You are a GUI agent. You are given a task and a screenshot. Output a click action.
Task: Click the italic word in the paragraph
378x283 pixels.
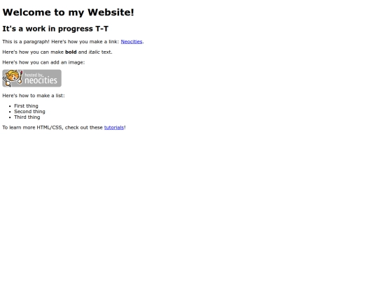pos(94,52)
